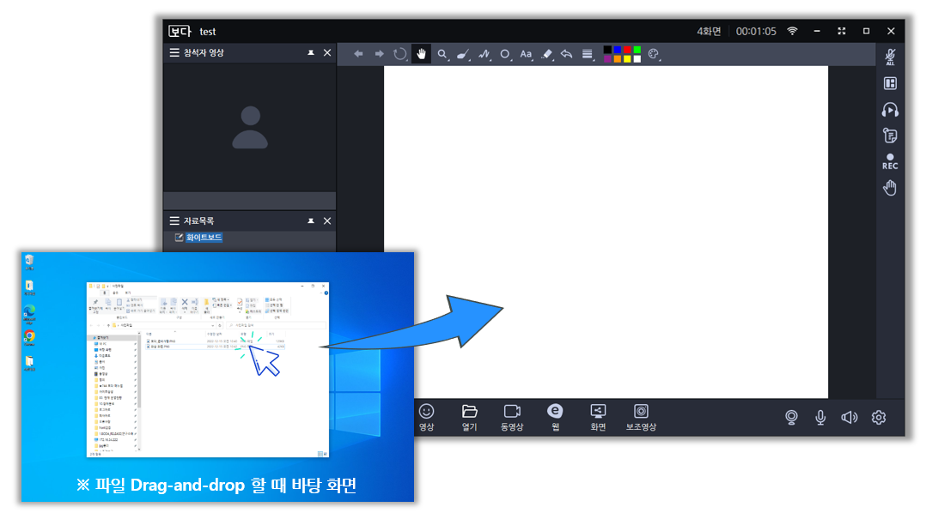Pick the orange color swatch
The width and height of the screenshot is (932, 519).
[x=618, y=59]
